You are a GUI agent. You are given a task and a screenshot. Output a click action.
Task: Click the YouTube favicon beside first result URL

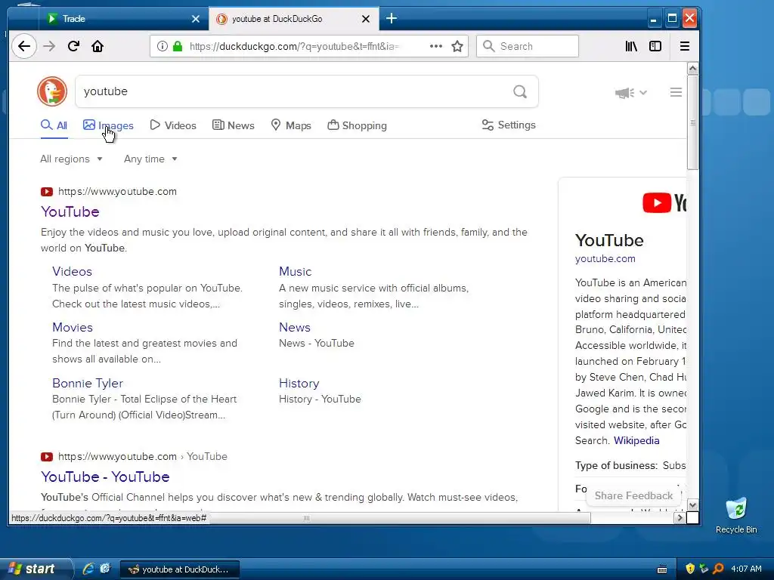pyautogui.click(x=47, y=191)
